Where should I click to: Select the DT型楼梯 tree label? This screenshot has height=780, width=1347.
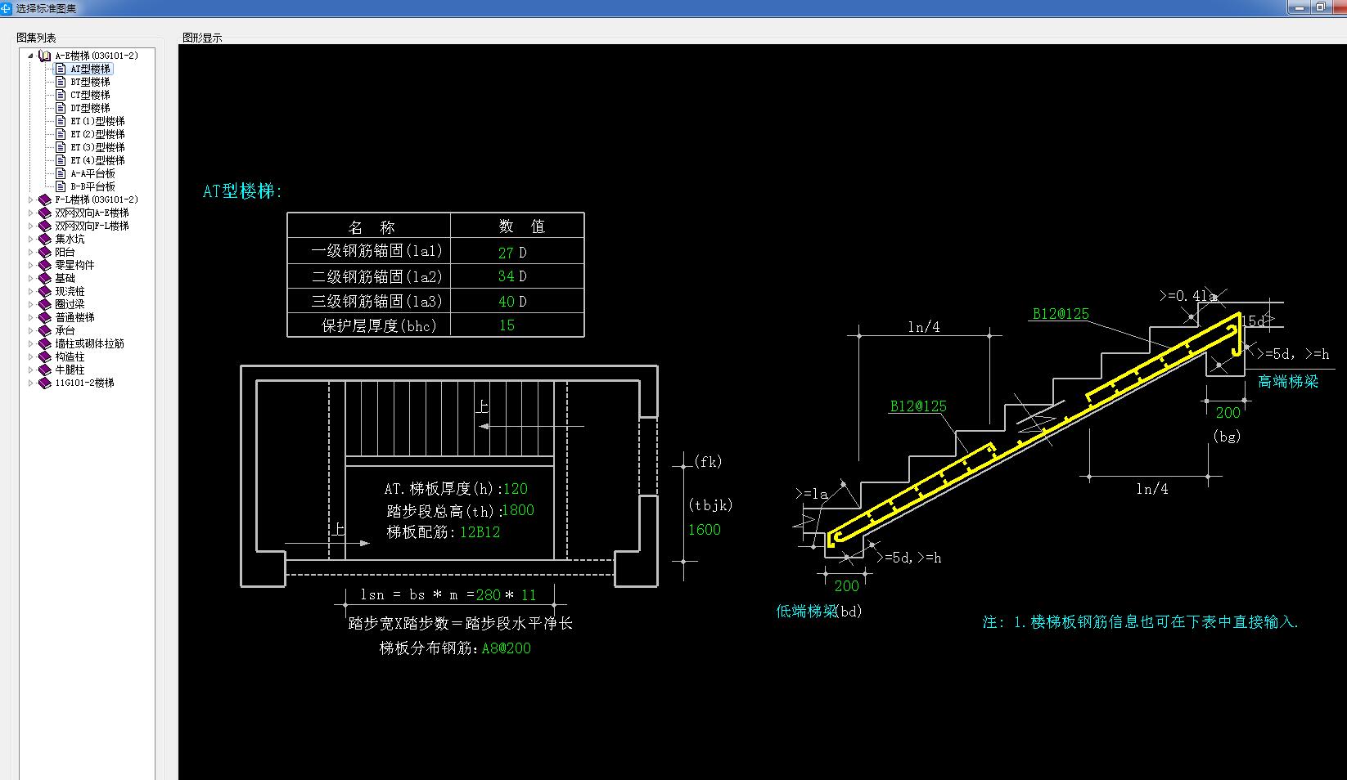(x=90, y=108)
